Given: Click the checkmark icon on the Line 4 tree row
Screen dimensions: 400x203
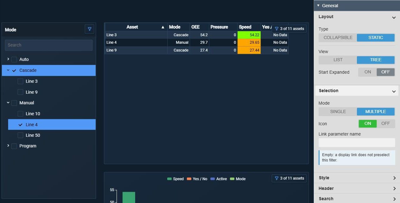Looking at the screenshot, I should click(x=21, y=125).
